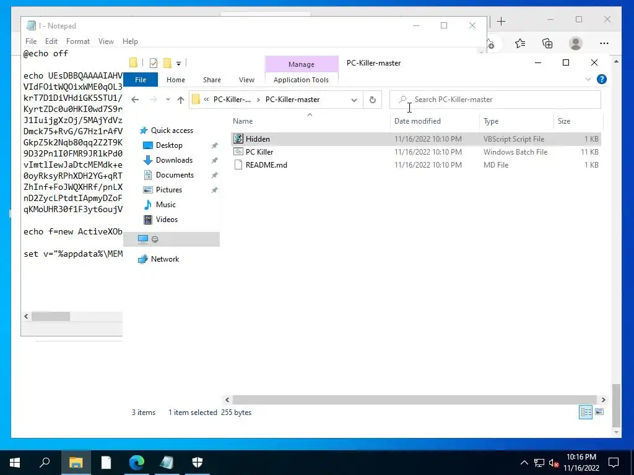Screen dimensions: 634x475
Task: Click the forward navigation arrow
Action: 153,100
